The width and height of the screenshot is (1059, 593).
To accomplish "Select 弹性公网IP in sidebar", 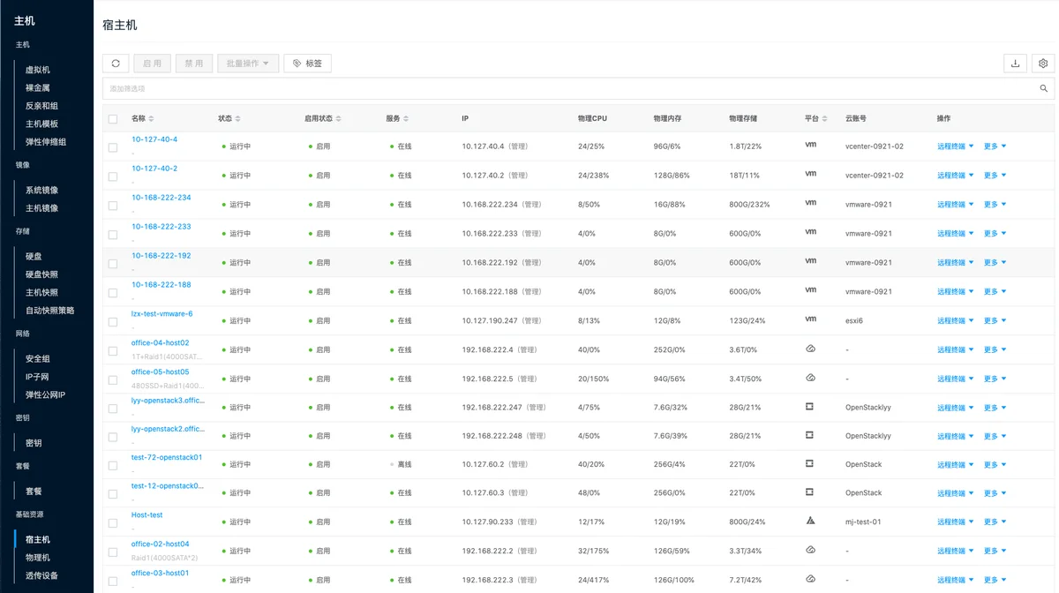I will 46,395.
